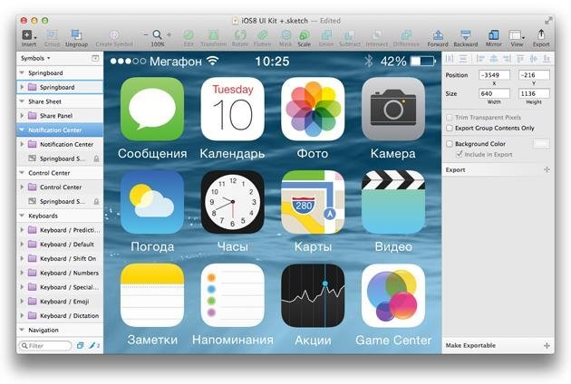Select Keyboard / Special... layer

pos(60,287)
